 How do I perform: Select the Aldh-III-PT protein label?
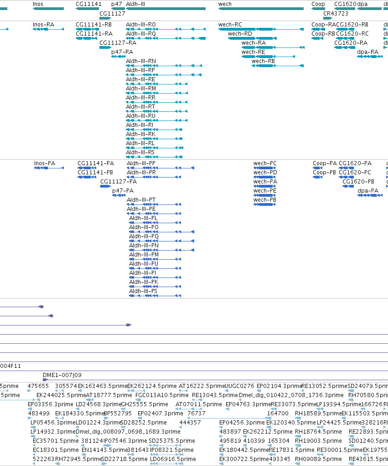pyautogui.click(x=141, y=200)
